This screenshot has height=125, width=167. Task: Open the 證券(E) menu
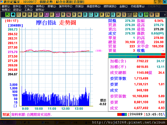(17, 6)
